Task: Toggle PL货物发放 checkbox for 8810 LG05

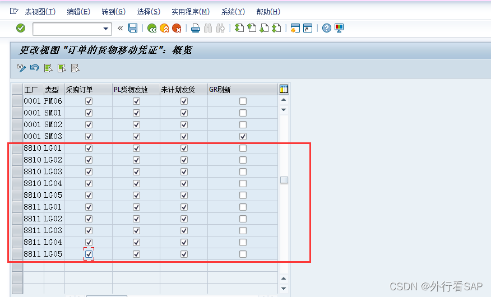Action: (x=136, y=195)
